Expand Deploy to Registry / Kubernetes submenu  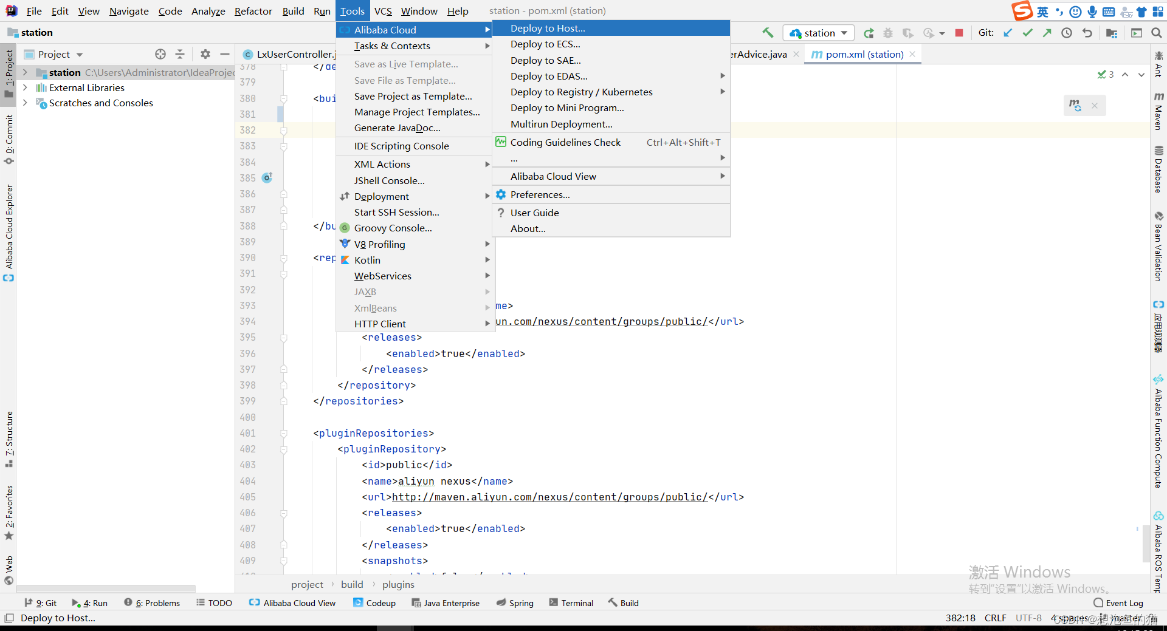(x=611, y=92)
